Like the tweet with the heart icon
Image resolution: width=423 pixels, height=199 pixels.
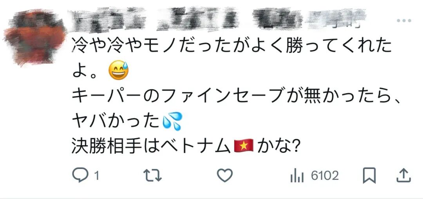[225, 176]
